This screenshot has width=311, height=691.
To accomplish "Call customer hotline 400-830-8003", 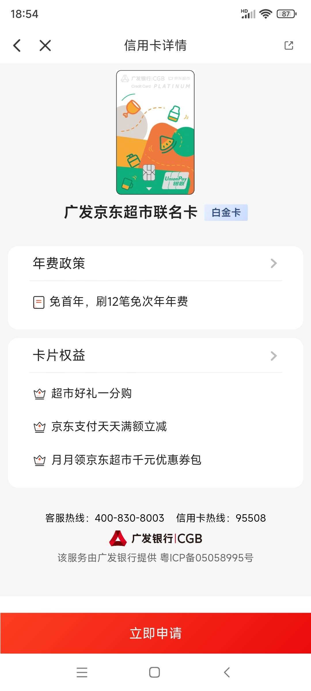I will (x=129, y=518).
